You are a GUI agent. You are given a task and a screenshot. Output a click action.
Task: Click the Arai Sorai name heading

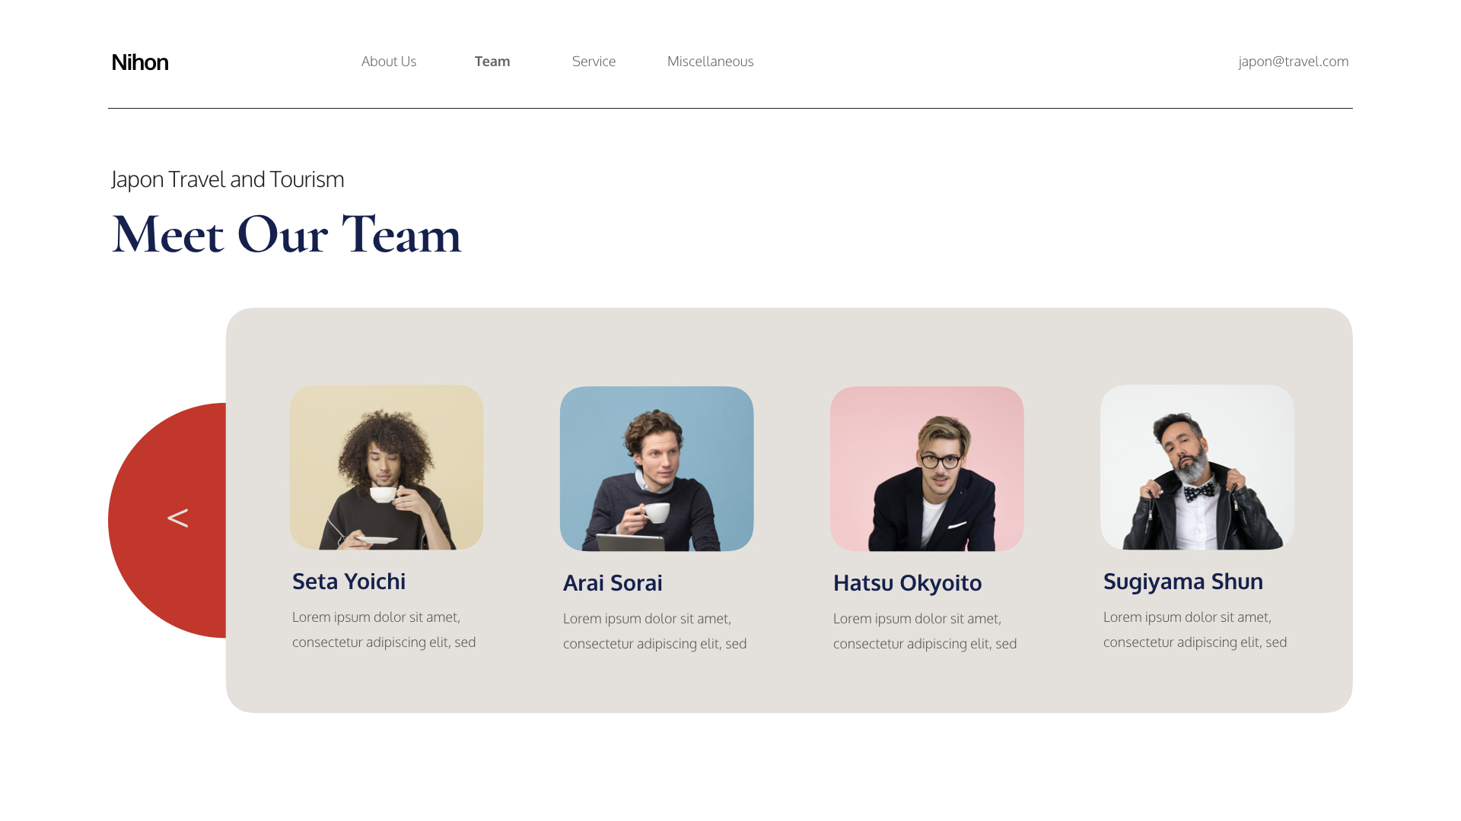(x=613, y=582)
